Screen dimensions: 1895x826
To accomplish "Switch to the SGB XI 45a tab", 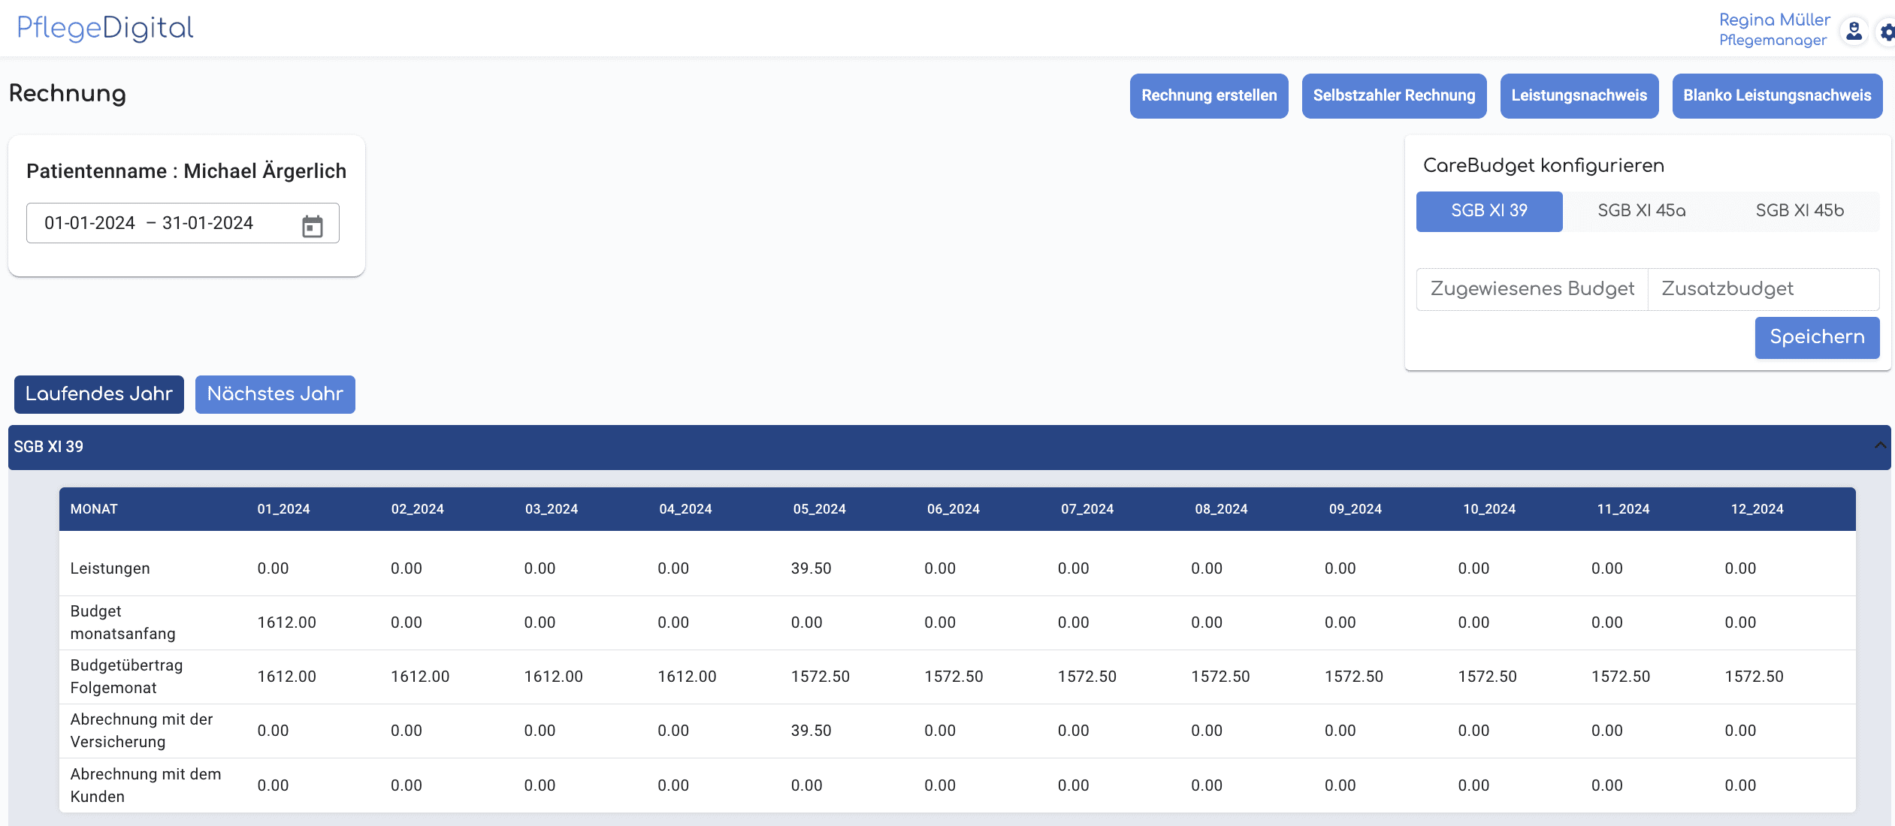I will click(1642, 211).
